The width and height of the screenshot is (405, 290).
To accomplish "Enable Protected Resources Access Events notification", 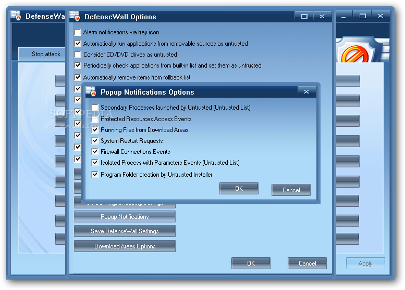I will pos(95,118).
